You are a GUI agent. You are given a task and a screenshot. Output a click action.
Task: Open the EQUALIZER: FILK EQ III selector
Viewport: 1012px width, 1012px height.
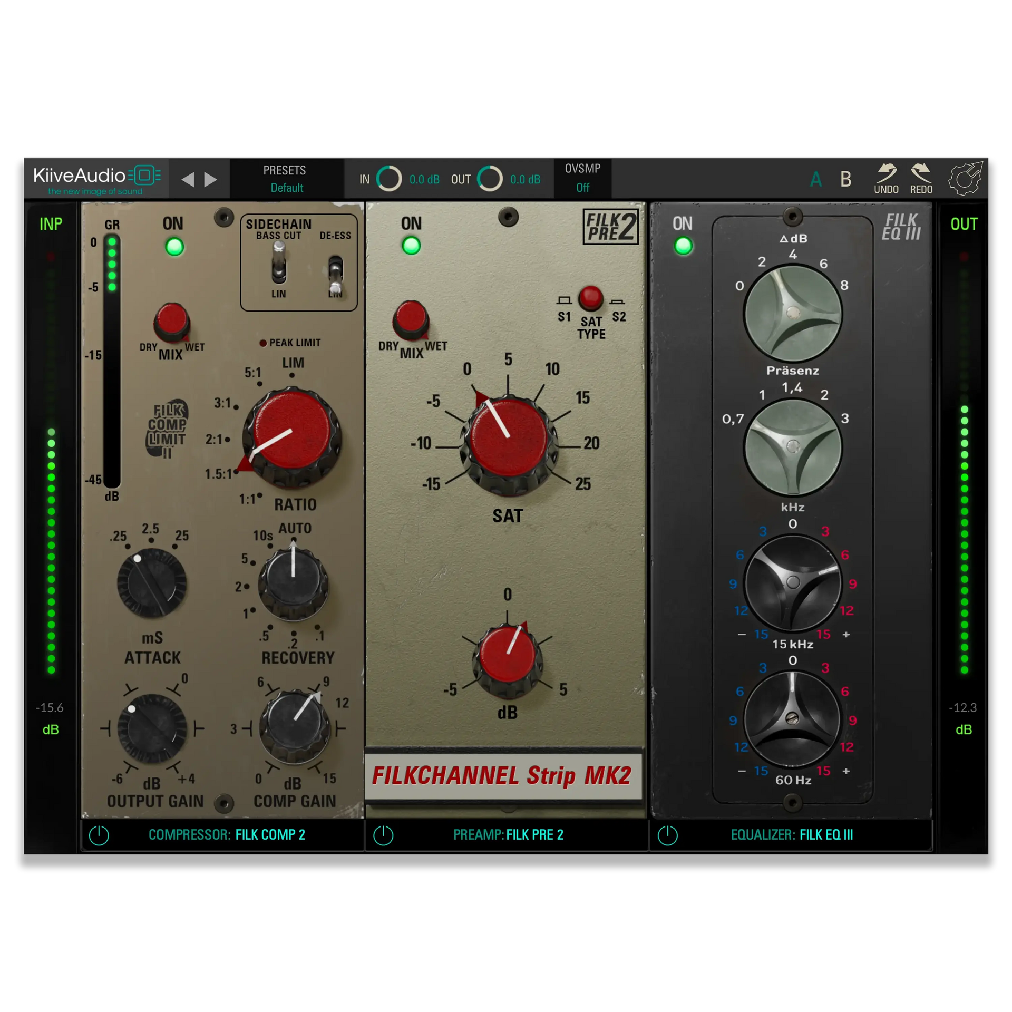coord(792,834)
